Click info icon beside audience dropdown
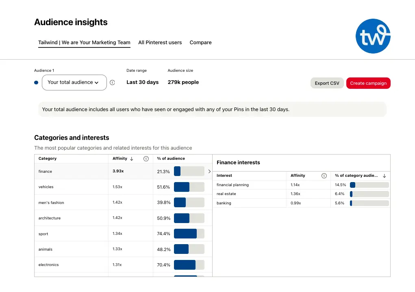 [112, 82]
